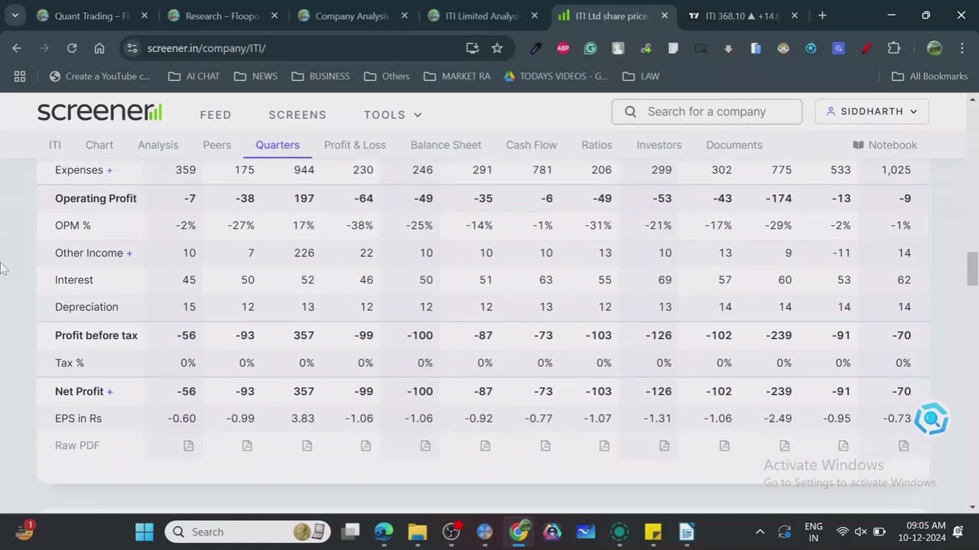Go to browser home page
The height and width of the screenshot is (550, 979).
[99, 48]
